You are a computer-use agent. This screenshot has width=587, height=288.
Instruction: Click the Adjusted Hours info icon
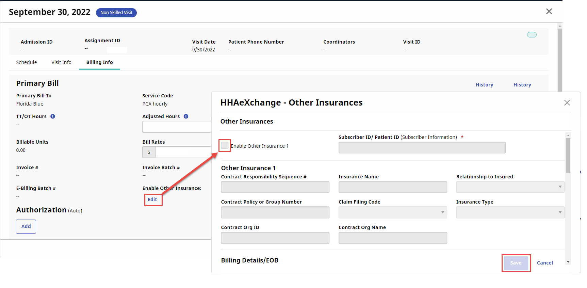click(186, 116)
